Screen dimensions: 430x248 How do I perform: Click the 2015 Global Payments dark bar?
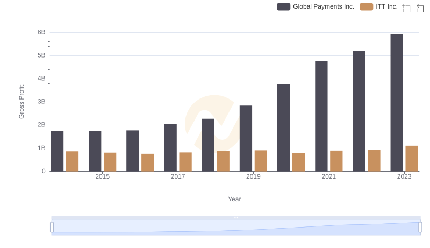pyautogui.click(x=95, y=151)
